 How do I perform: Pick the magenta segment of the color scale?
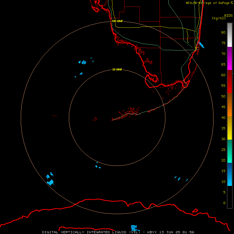(230, 64)
